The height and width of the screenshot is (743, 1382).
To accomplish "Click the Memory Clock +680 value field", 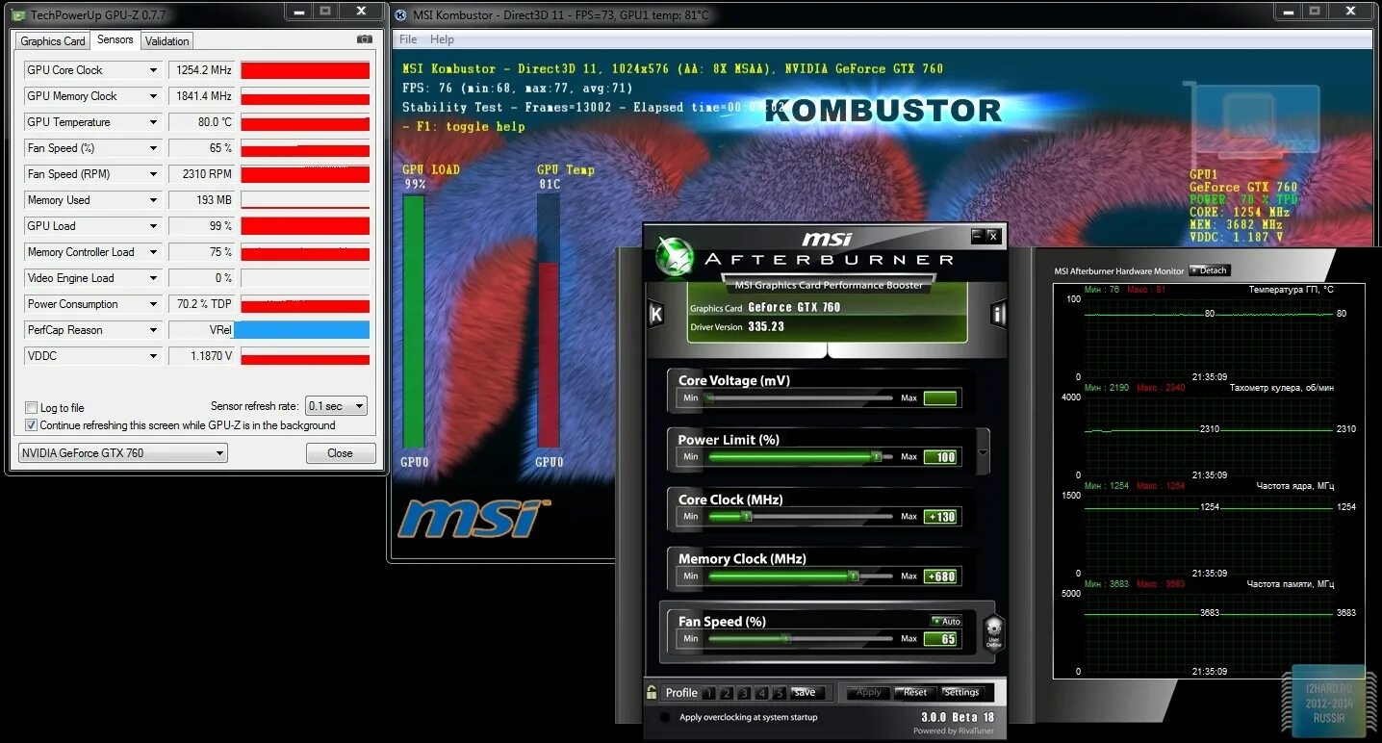I will 940,576.
